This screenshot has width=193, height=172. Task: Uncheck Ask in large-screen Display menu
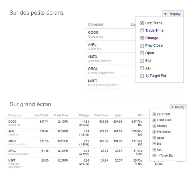pos(154,150)
